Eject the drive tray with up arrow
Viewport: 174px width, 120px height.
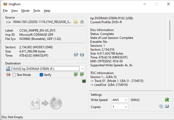76,75
